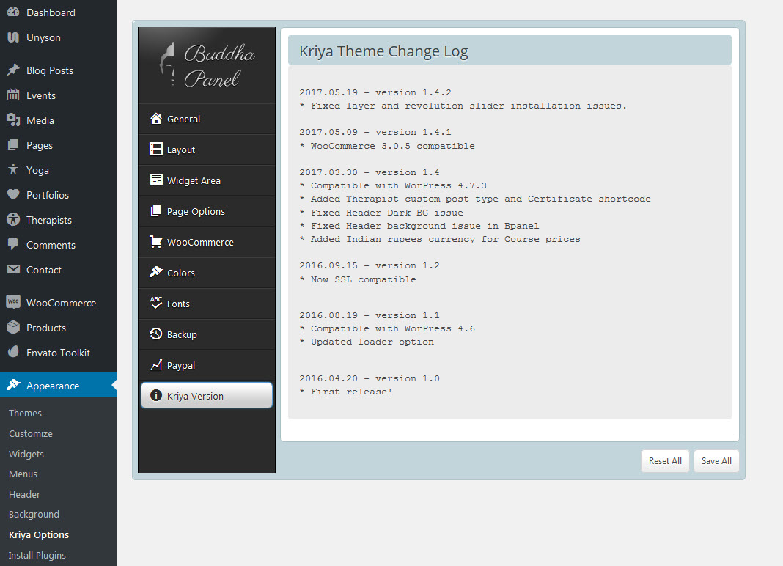Open the Dashboard admin menu

click(50, 12)
